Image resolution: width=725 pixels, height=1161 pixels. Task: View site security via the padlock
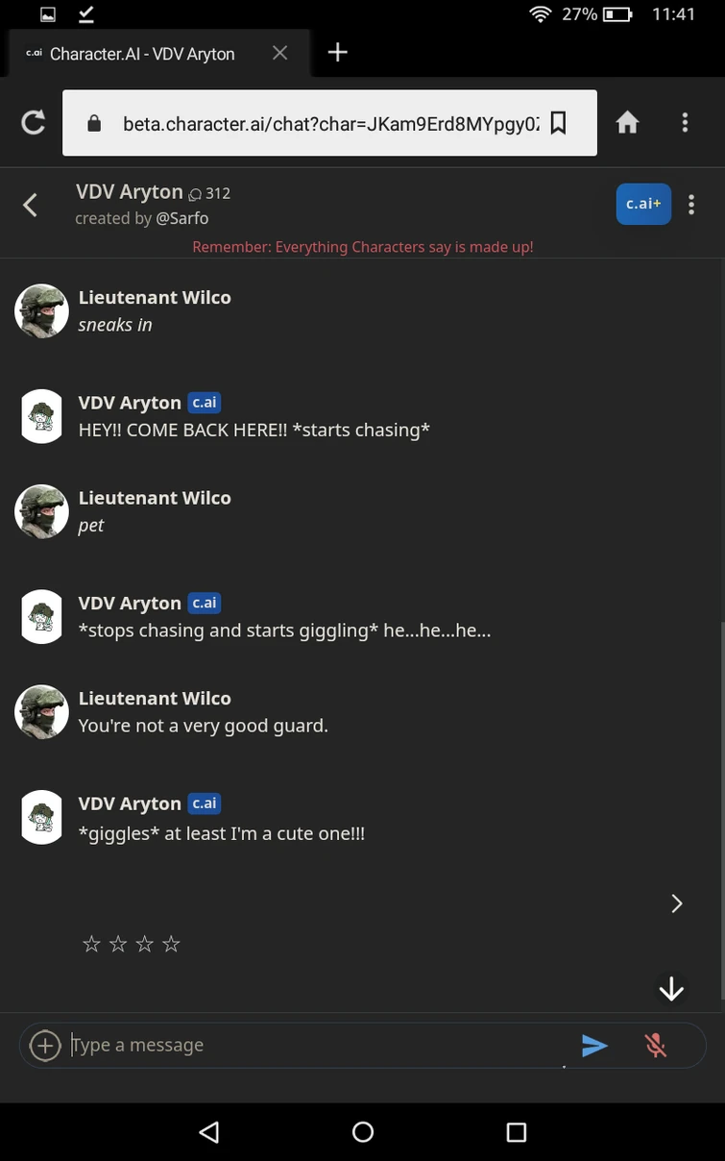pyautogui.click(x=89, y=123)
